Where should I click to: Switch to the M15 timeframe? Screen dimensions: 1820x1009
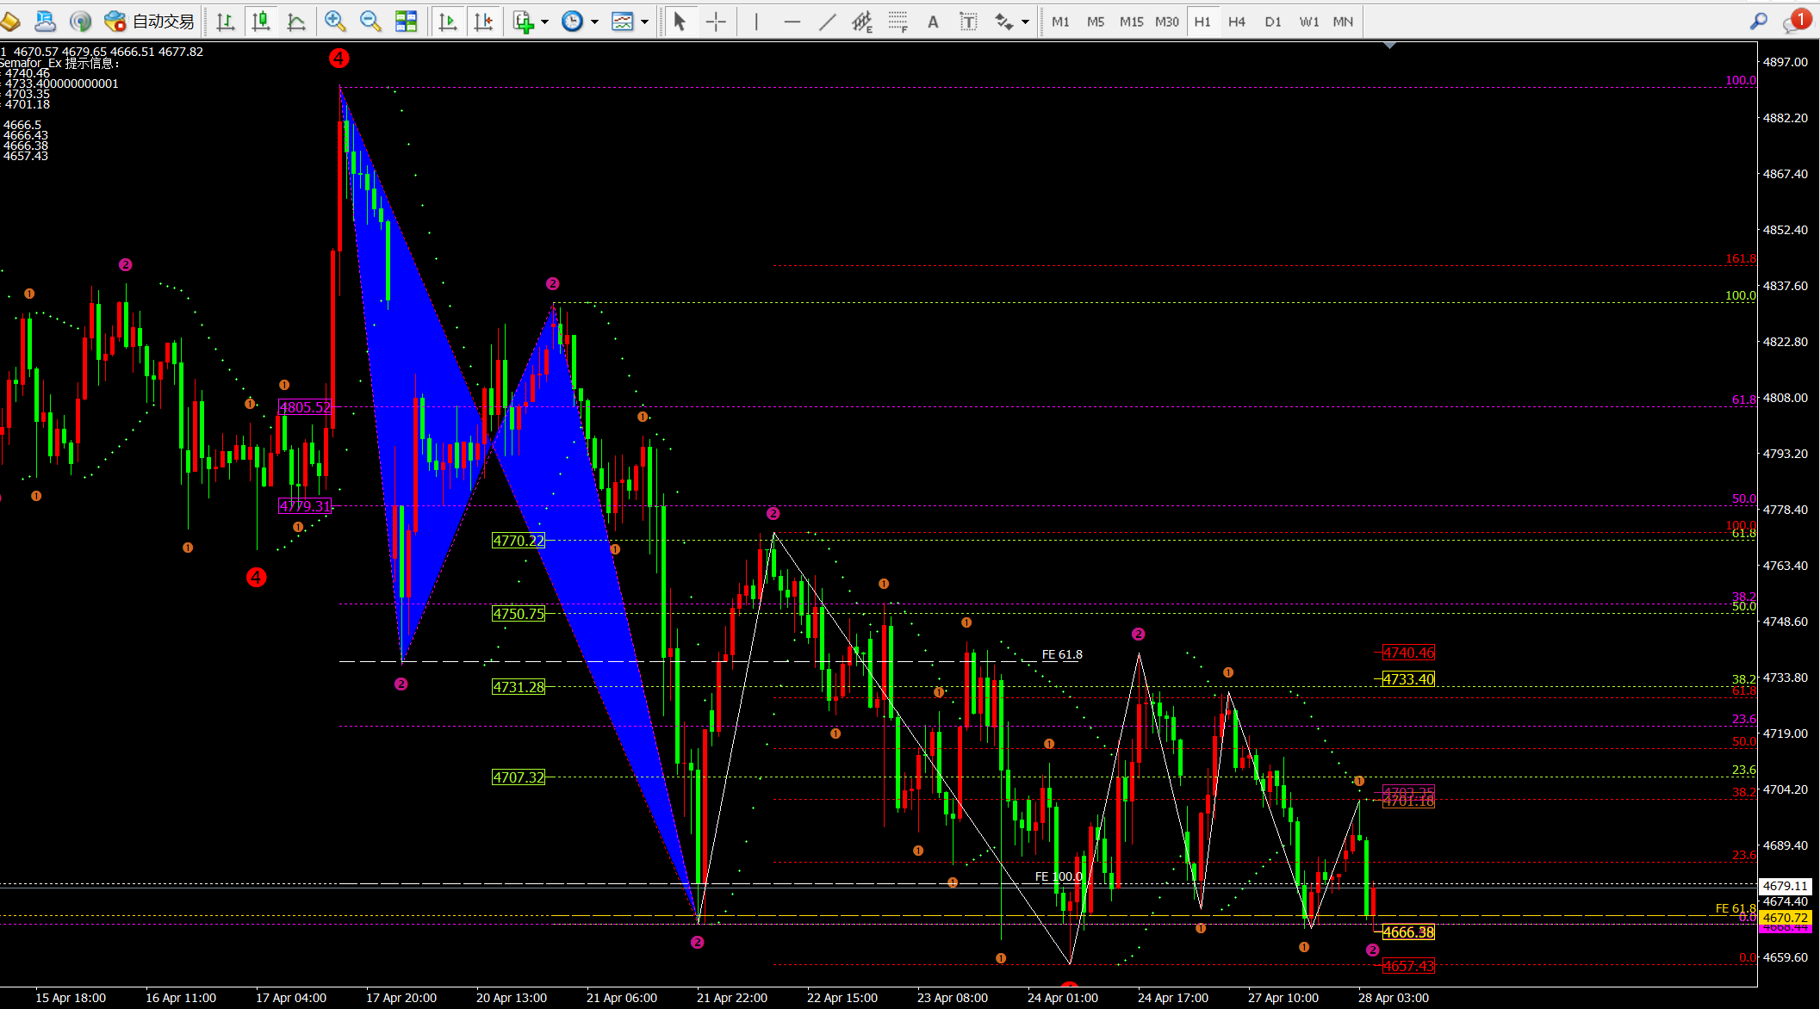[x=1131, y=22]
